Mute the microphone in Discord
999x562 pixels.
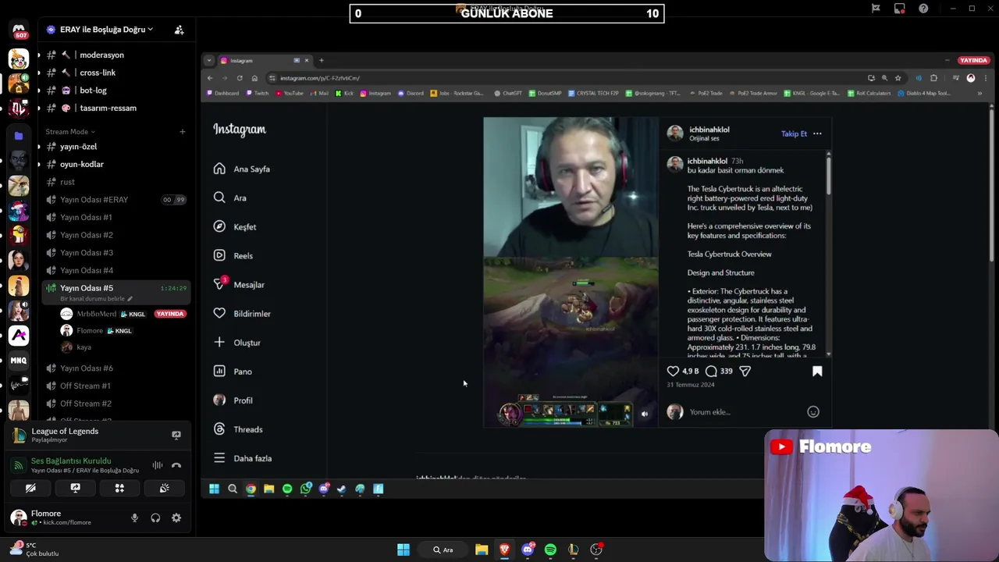click(134, 518)
